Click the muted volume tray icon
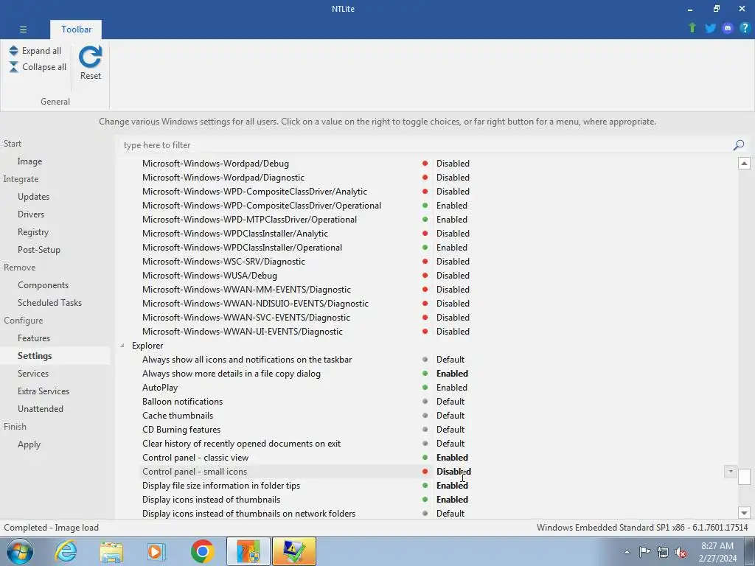Image resolution: width=755 pixels, height=566 pixels. pos(681,552)
